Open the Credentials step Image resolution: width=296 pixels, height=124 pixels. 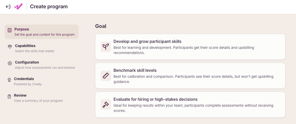(42, 81)
